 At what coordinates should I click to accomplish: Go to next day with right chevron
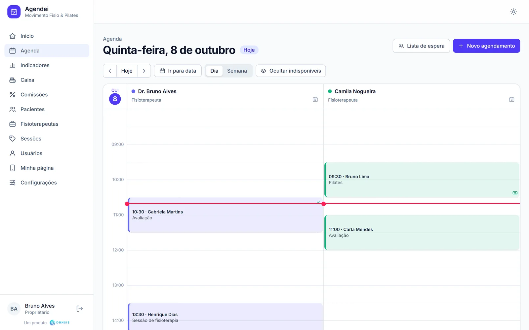pos(144,71)
